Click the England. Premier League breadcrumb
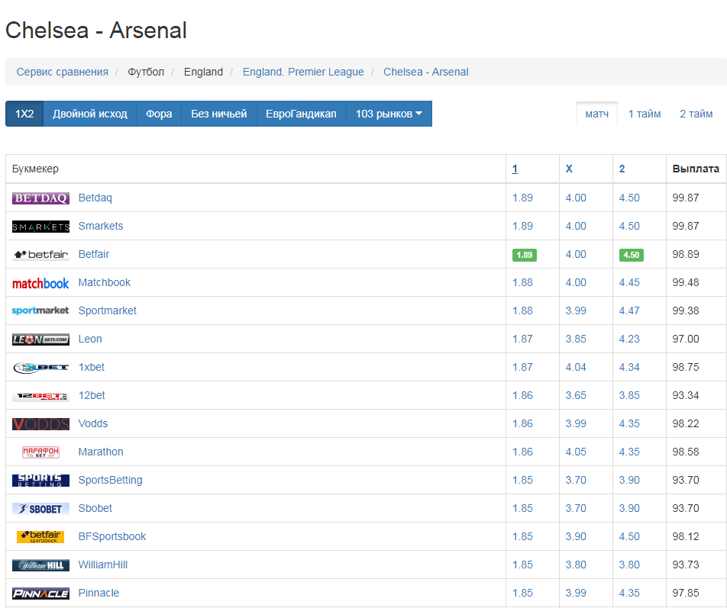The width and height of the screenshot is (727, 608). [303, 72]
